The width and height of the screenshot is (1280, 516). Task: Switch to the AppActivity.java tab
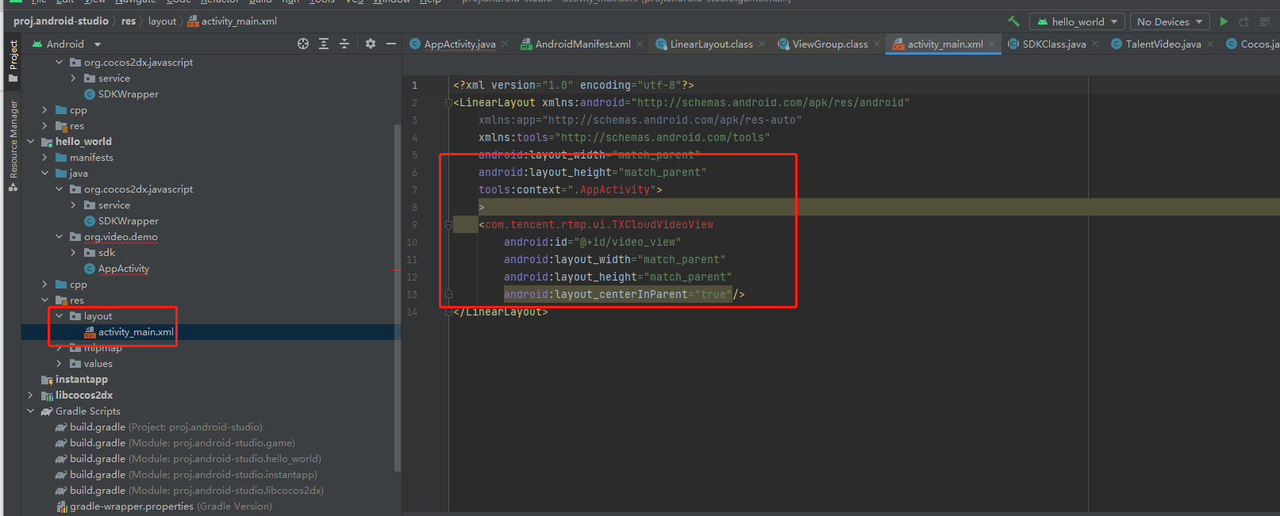point(459,44)
